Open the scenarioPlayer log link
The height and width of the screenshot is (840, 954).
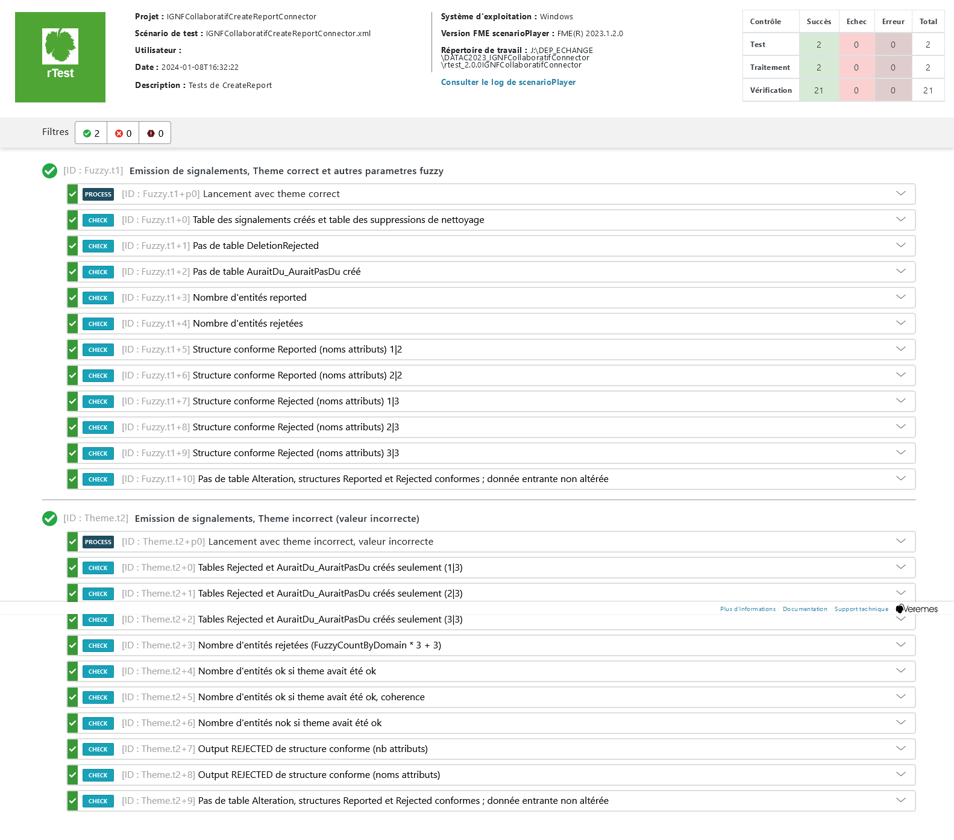508,82
